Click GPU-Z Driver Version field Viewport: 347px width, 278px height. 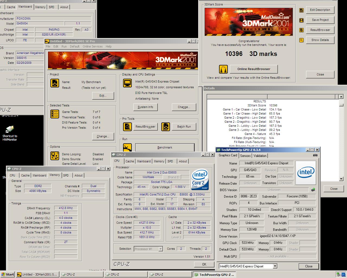[x=278, y=236]
